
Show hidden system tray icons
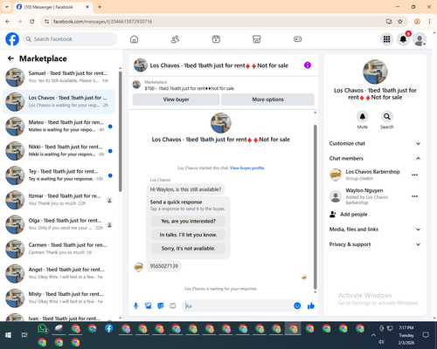click(x=373, y=335)
